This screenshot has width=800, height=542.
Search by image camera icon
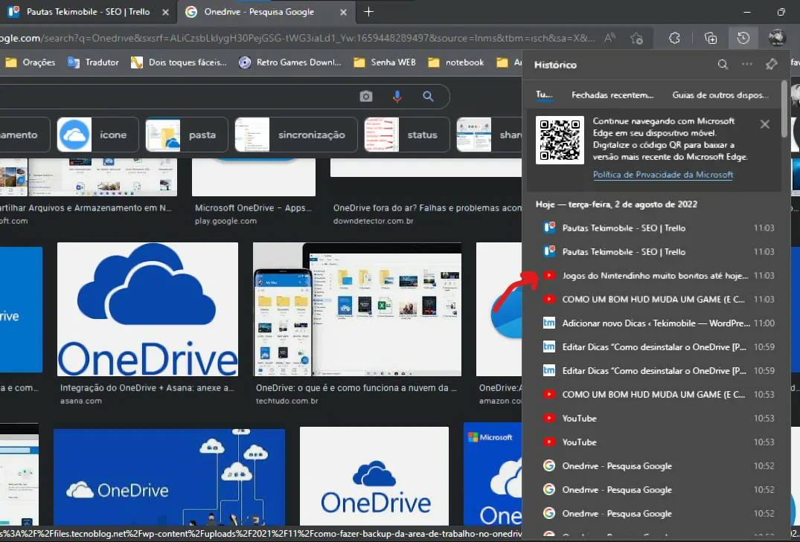(366, 97)
